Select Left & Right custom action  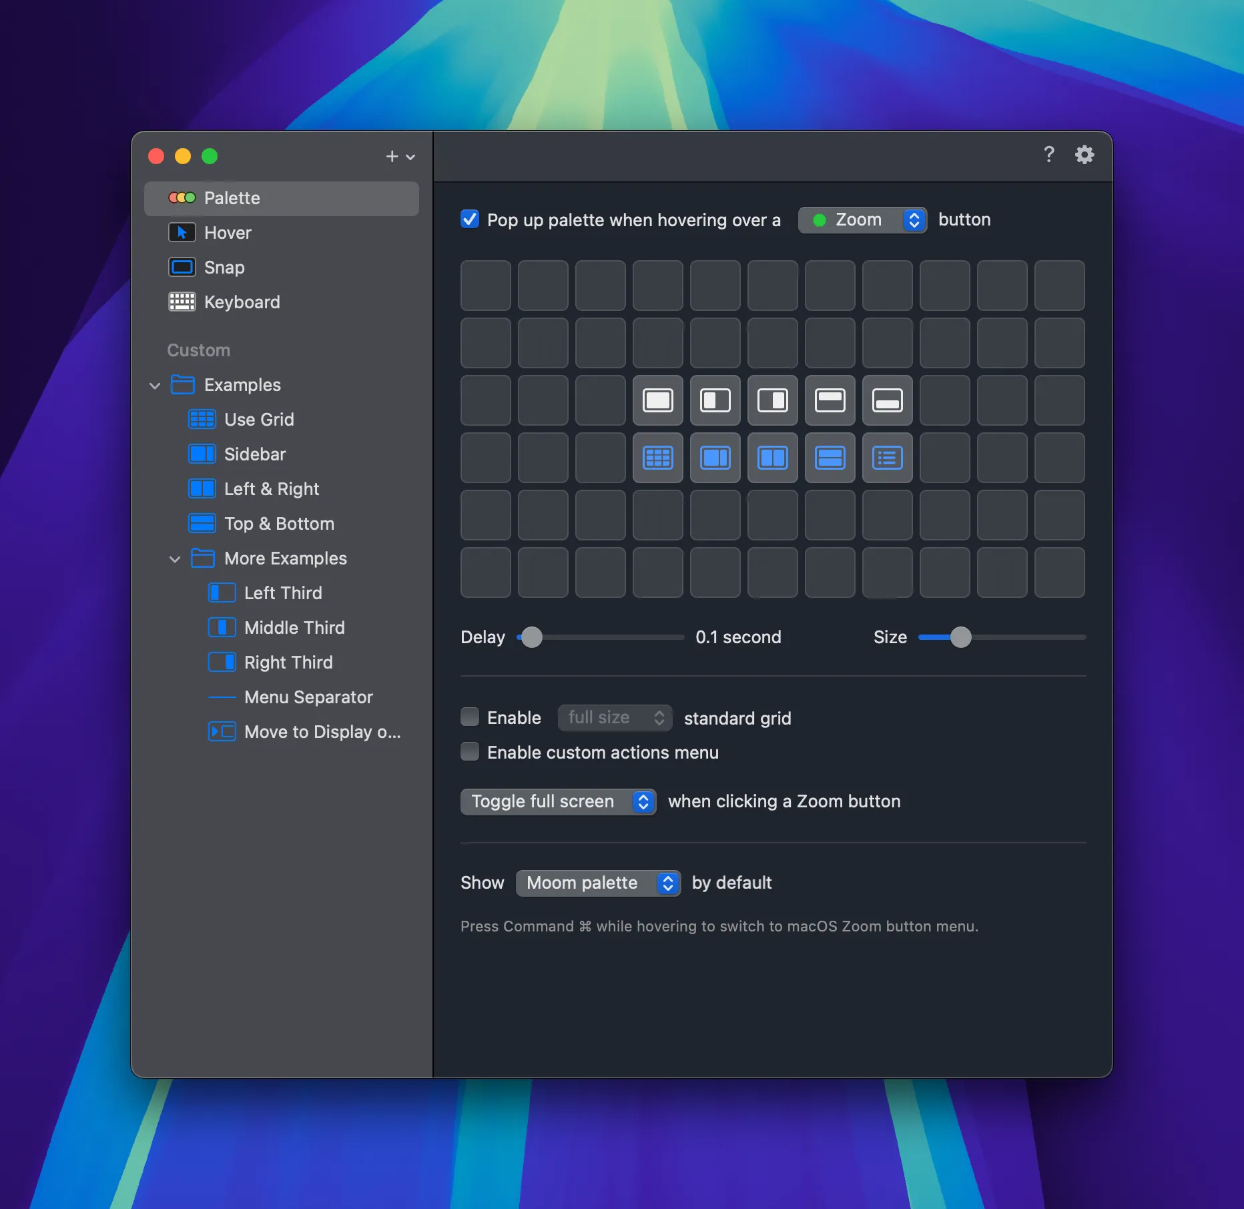[282, 489]
